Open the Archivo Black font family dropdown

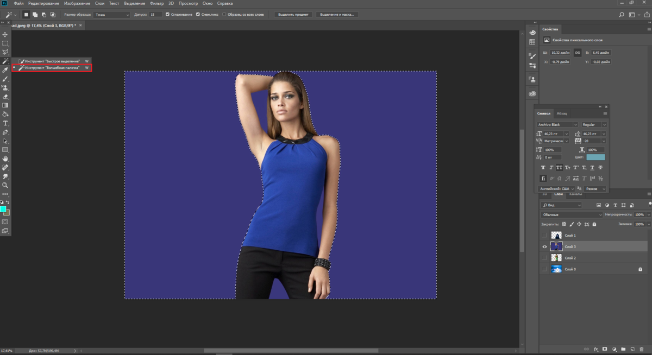(558, 125)
